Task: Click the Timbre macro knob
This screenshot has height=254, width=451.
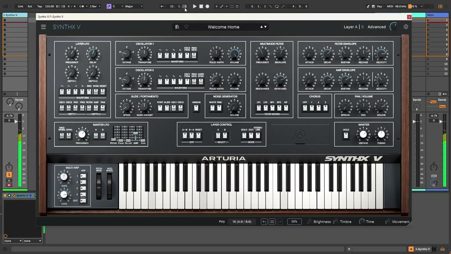Action: coord(336,222)
